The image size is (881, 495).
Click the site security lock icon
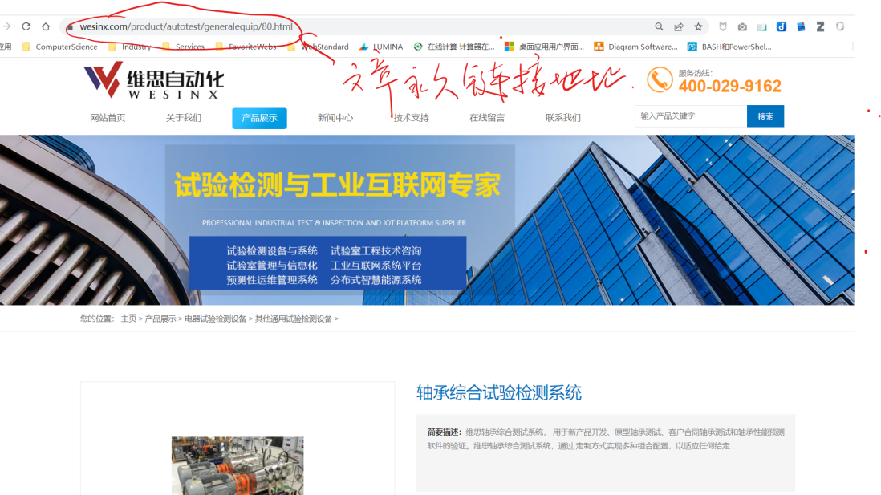coord(71,27)
